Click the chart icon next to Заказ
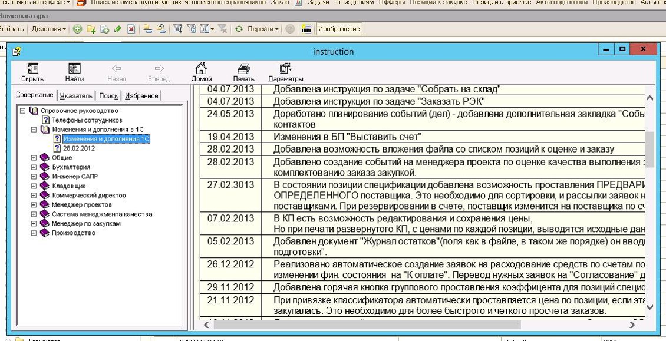 (x=298, y=2)
